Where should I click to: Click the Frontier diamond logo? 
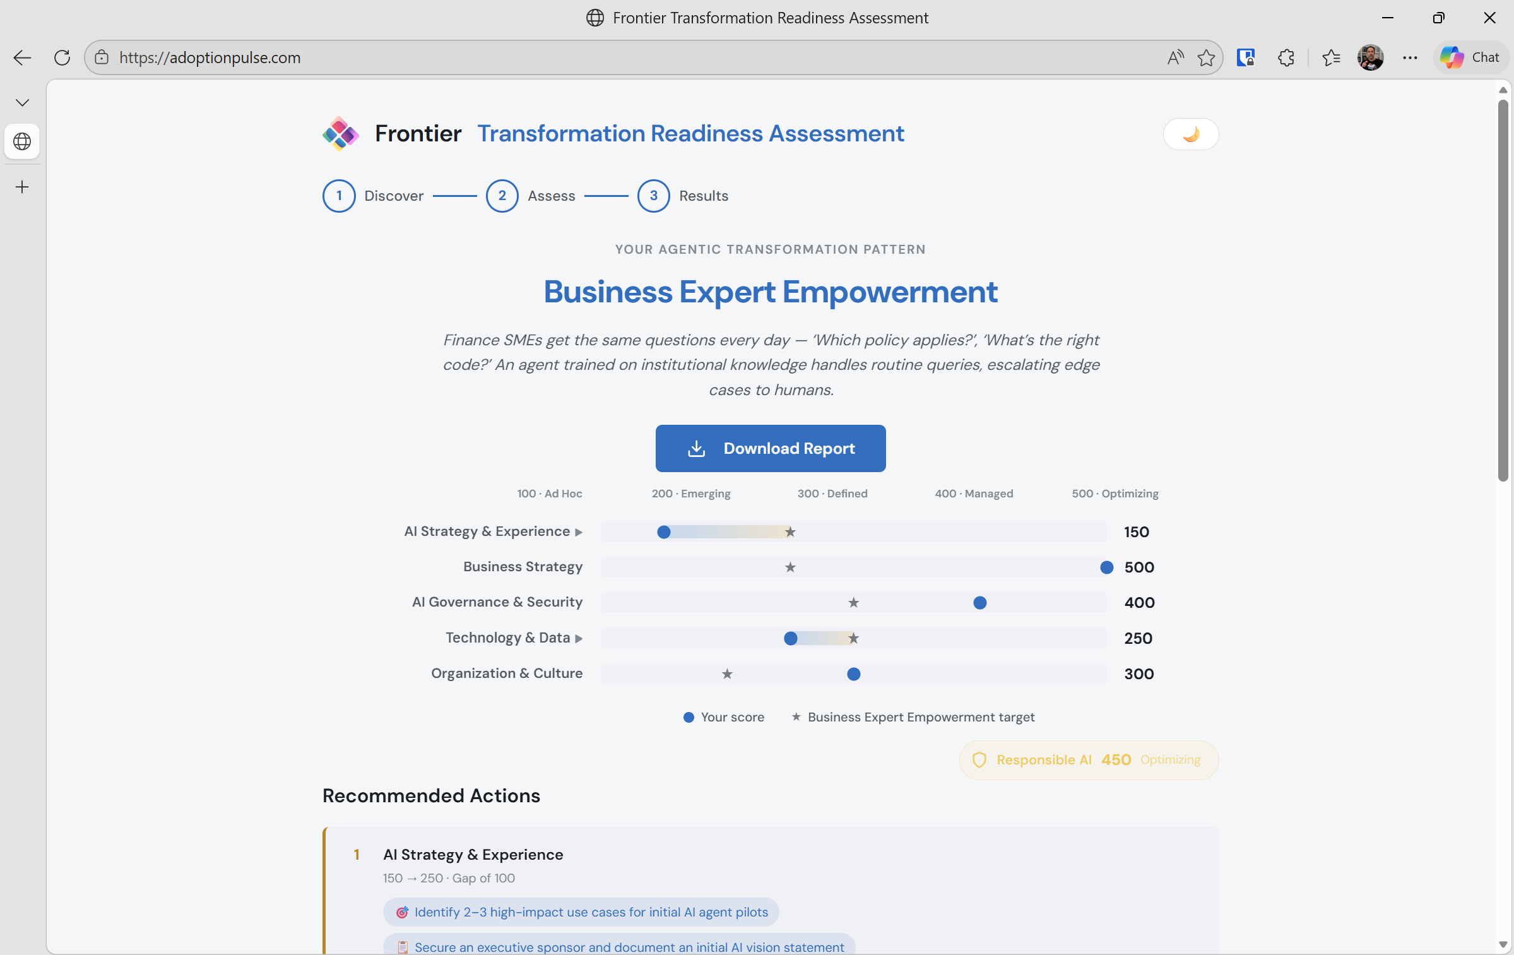(340, 133)
